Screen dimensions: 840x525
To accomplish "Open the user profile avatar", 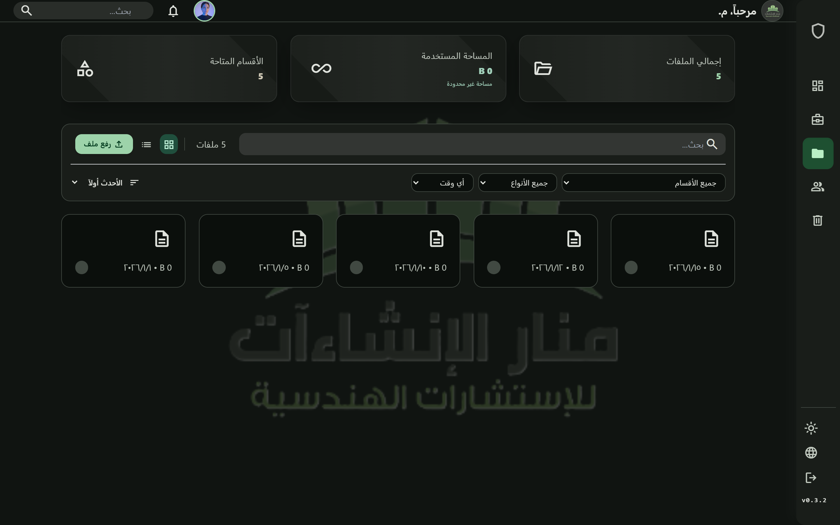I will [x=204, y=11].
